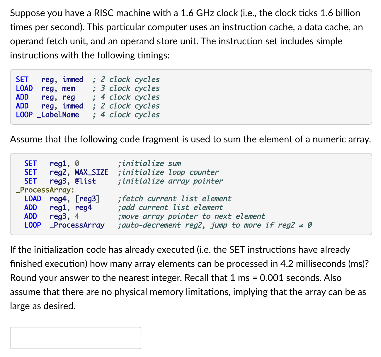The height and width of the screenshot is (357, 381).
Task: Click the empty answer input field
Action: tap(76, 338)
